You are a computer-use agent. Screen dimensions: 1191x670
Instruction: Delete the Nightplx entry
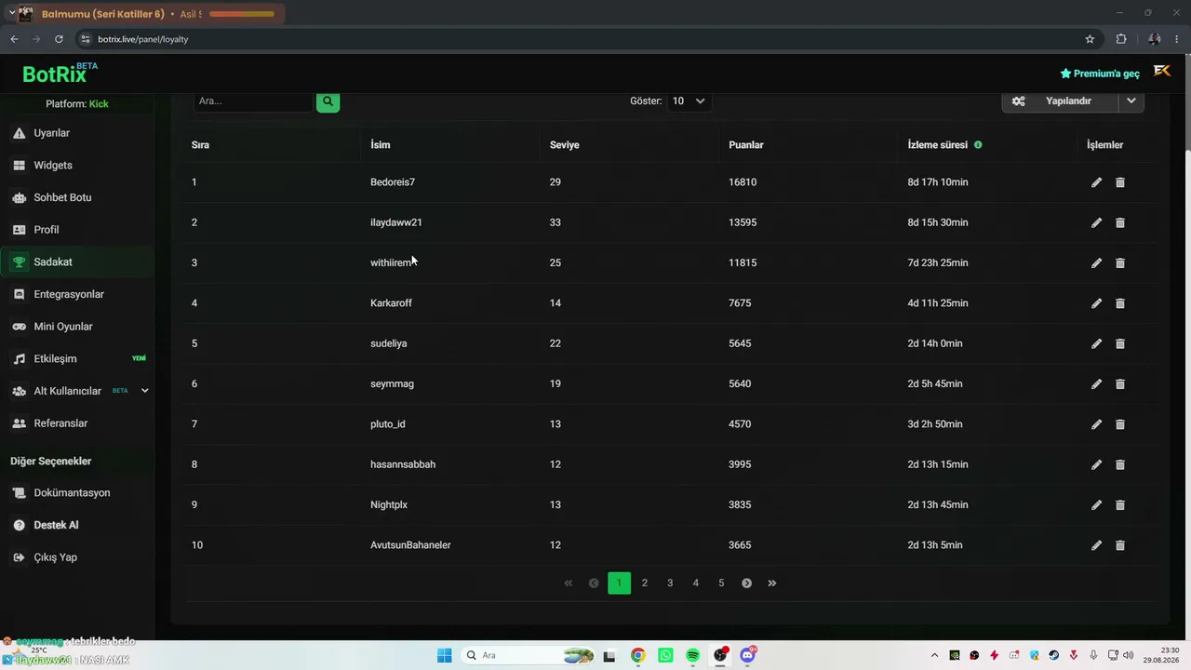coord(1120,504)
